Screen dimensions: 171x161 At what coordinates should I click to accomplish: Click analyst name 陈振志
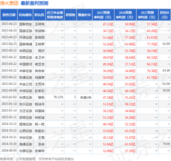40,131
